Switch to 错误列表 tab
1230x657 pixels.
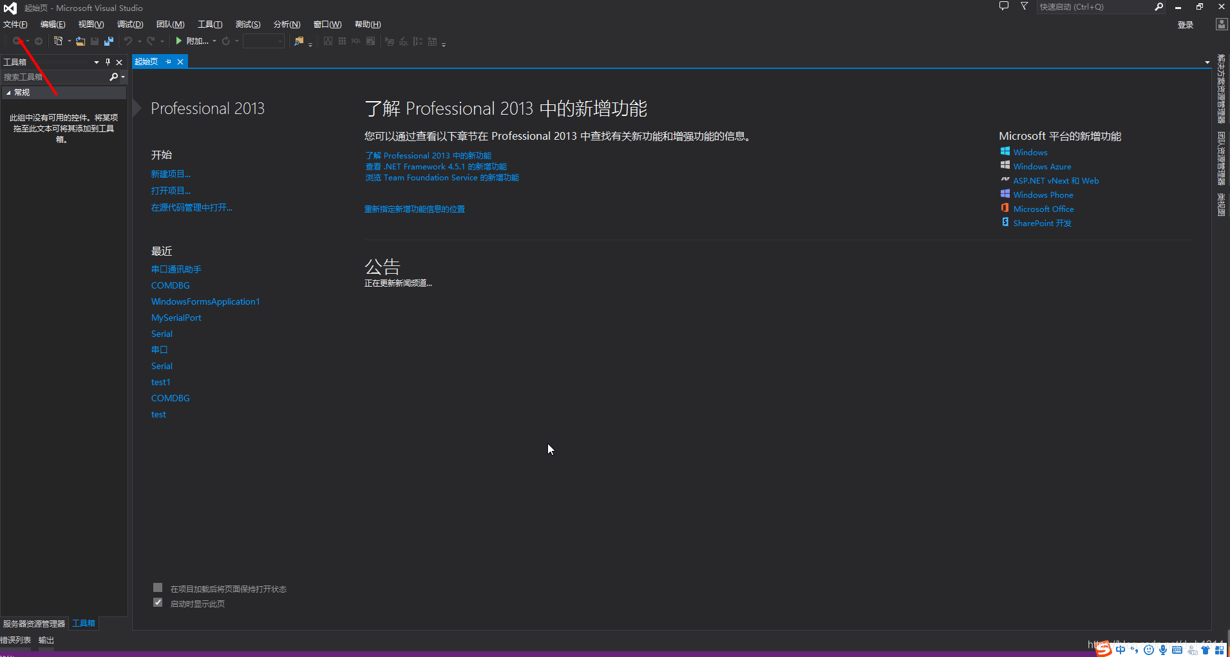coord(15,640)
